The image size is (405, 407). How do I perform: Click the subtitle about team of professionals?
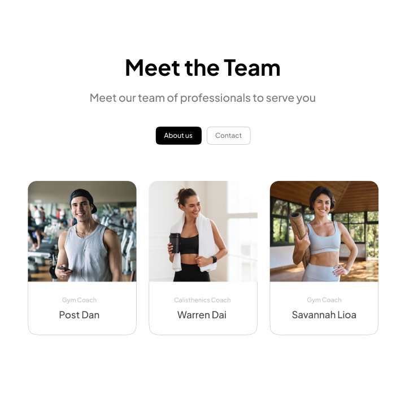203,98
